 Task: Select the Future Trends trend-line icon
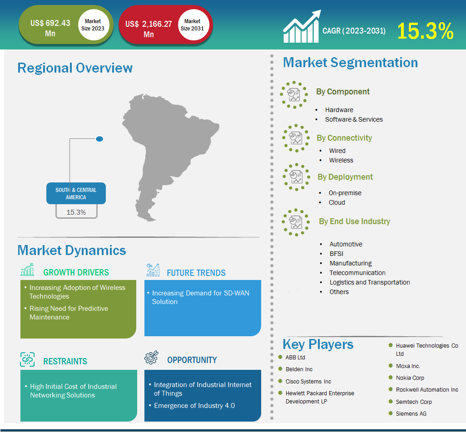click(x=152, y=270)
